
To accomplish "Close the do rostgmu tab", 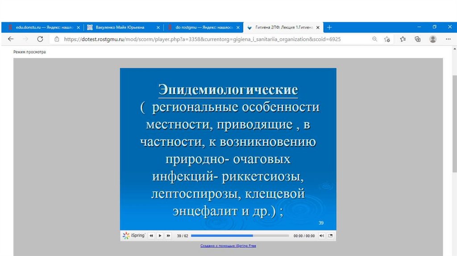I will click(238, 27).
